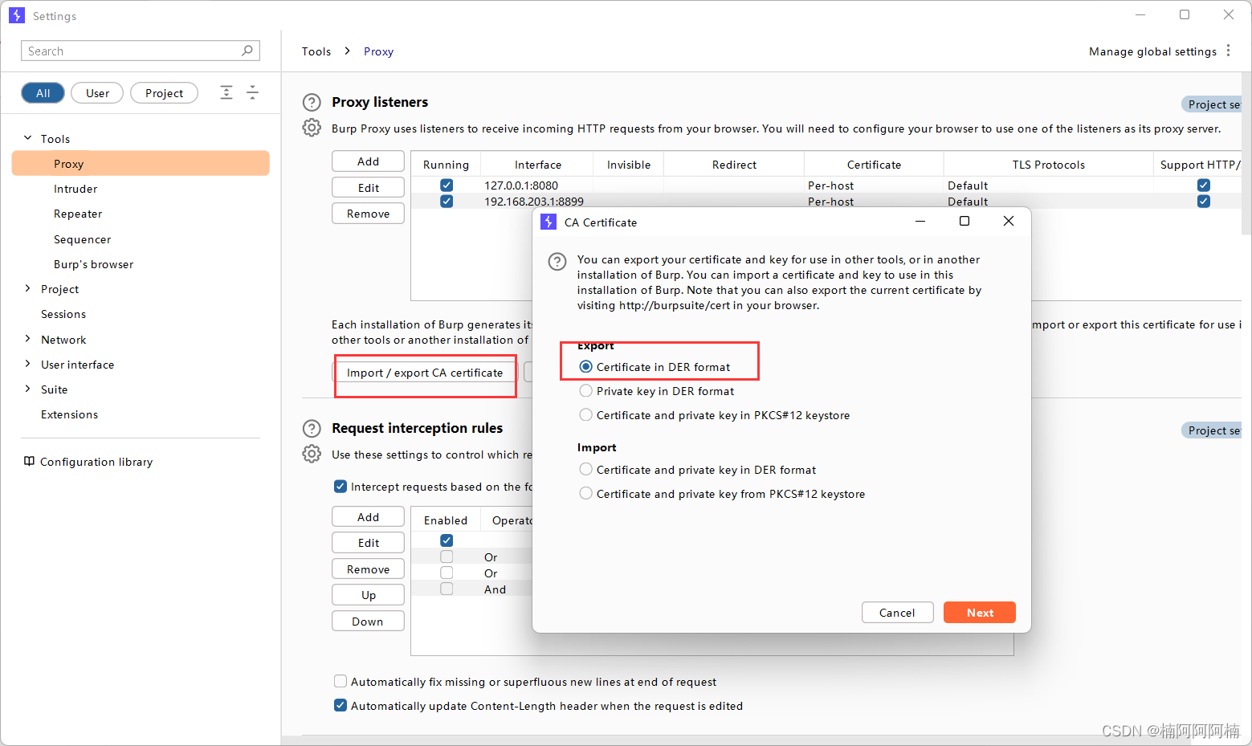1252x746 pixels.
Task: Click Cancel in the CA Certificate dialog
Action: pos(897,612)
